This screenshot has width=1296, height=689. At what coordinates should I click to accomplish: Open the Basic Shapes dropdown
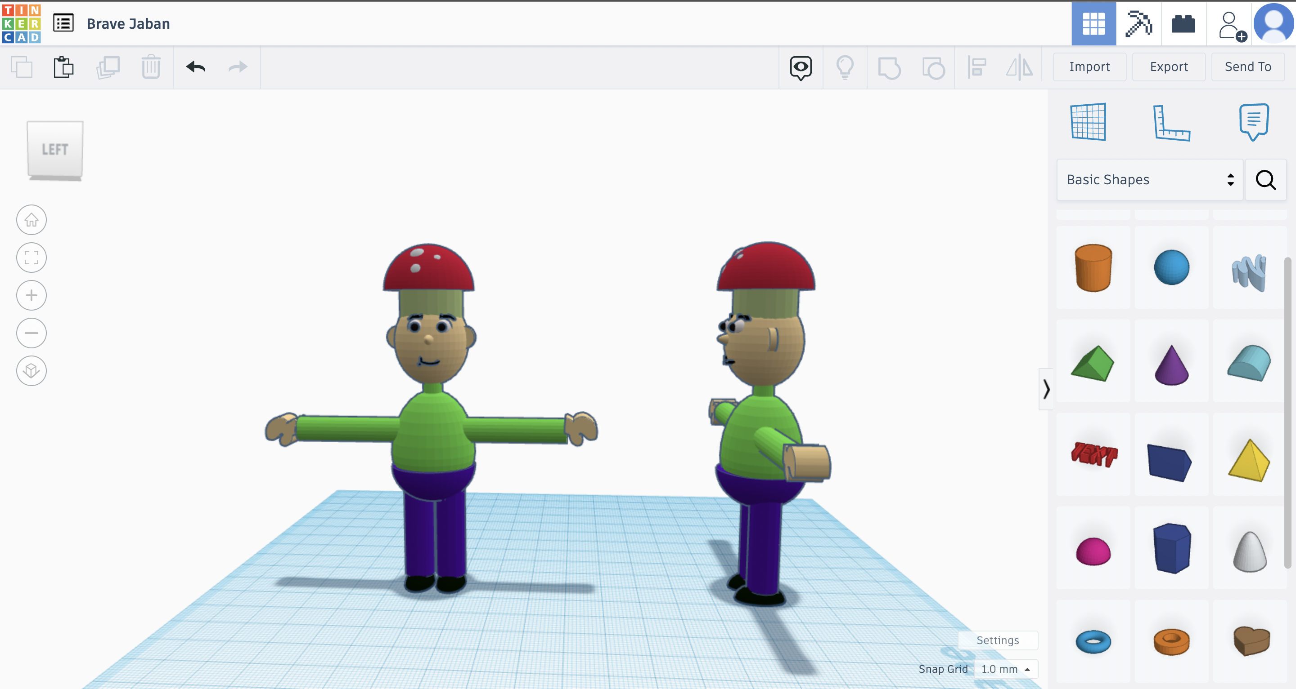pos(1150,179)
